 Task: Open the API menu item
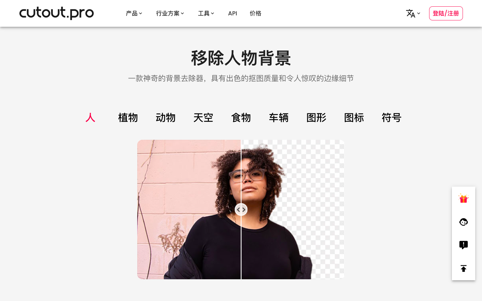point(233,13)
